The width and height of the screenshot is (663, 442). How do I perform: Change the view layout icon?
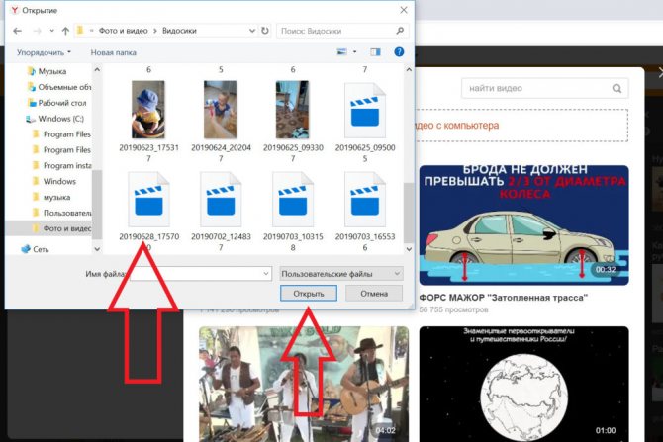click(341, 52)
